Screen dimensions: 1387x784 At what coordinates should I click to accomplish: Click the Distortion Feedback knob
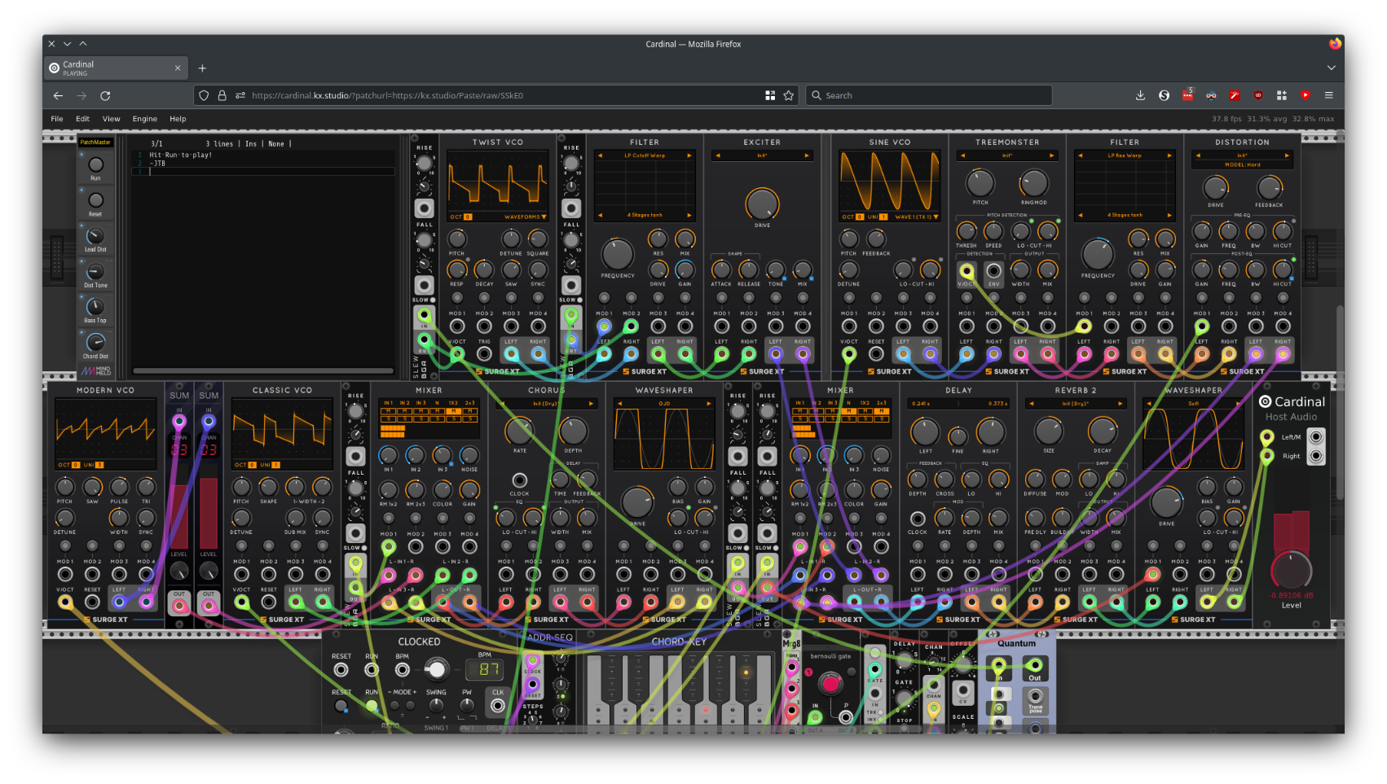click(x=1269, y=188)
